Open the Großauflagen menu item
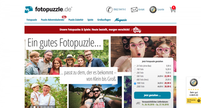The image size is (201, 108). tap(104, 20)
